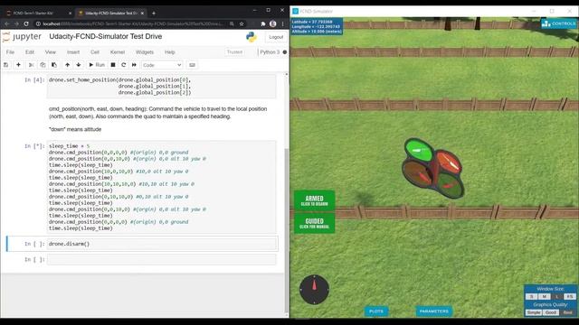Bookmark this page with the star icon

(x=242, y=24)
